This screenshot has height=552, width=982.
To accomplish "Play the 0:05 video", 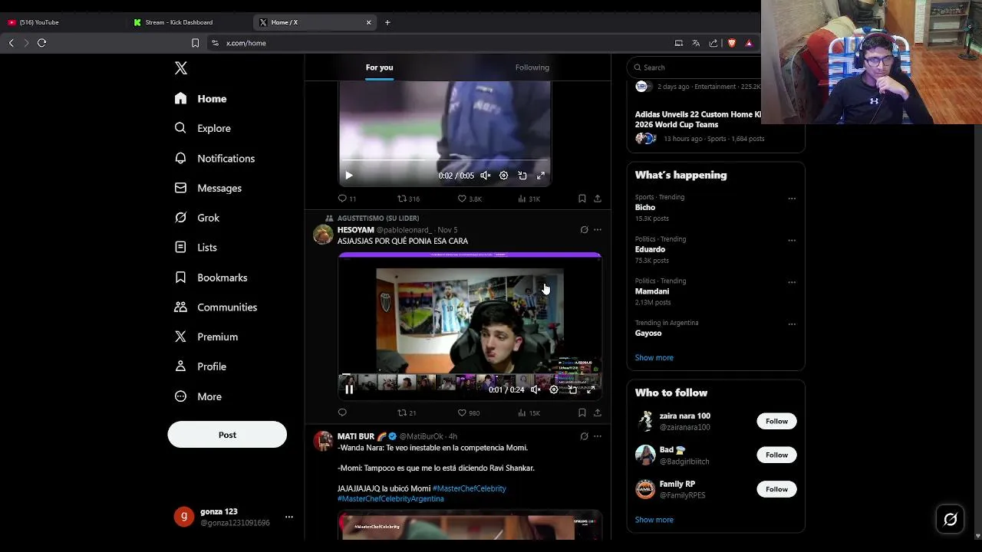I will click(348, 176).
